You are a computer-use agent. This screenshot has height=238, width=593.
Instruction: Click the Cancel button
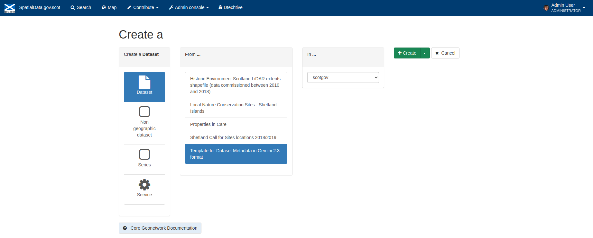[445, 53]
